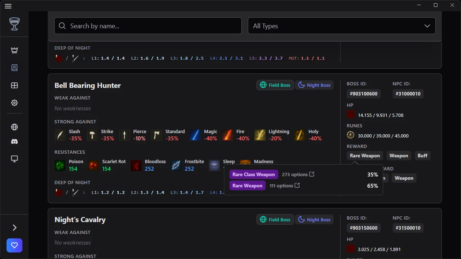Open settings gear in sidebar
The image size is (461, 259).
(14, 103)
